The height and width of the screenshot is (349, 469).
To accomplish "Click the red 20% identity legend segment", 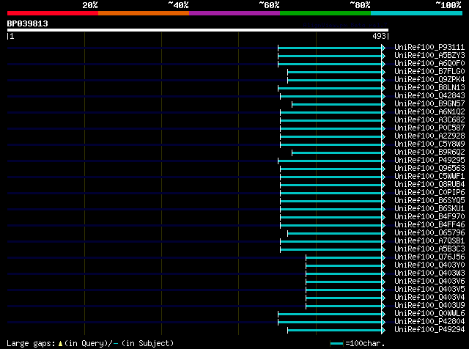I will pyautogui.click(x=53, y=13).
